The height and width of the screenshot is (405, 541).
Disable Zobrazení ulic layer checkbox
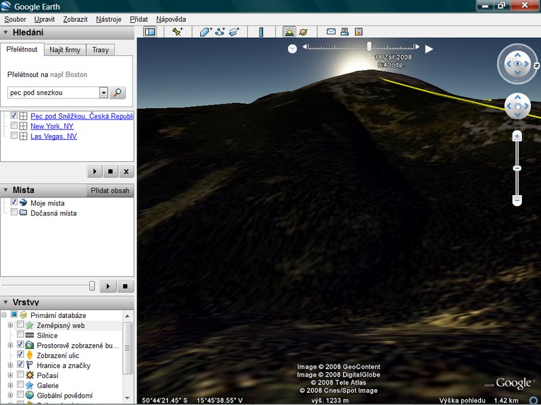tap(20, 354)
